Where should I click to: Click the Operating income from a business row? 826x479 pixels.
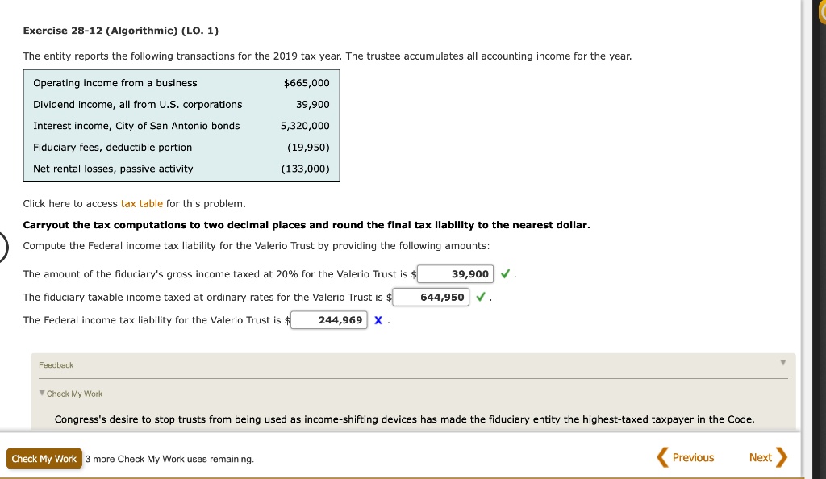click(x=181, y=83)
